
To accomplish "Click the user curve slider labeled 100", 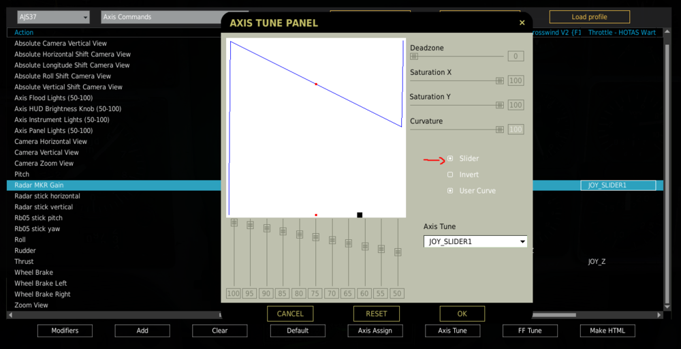I will tap(234, 222).
